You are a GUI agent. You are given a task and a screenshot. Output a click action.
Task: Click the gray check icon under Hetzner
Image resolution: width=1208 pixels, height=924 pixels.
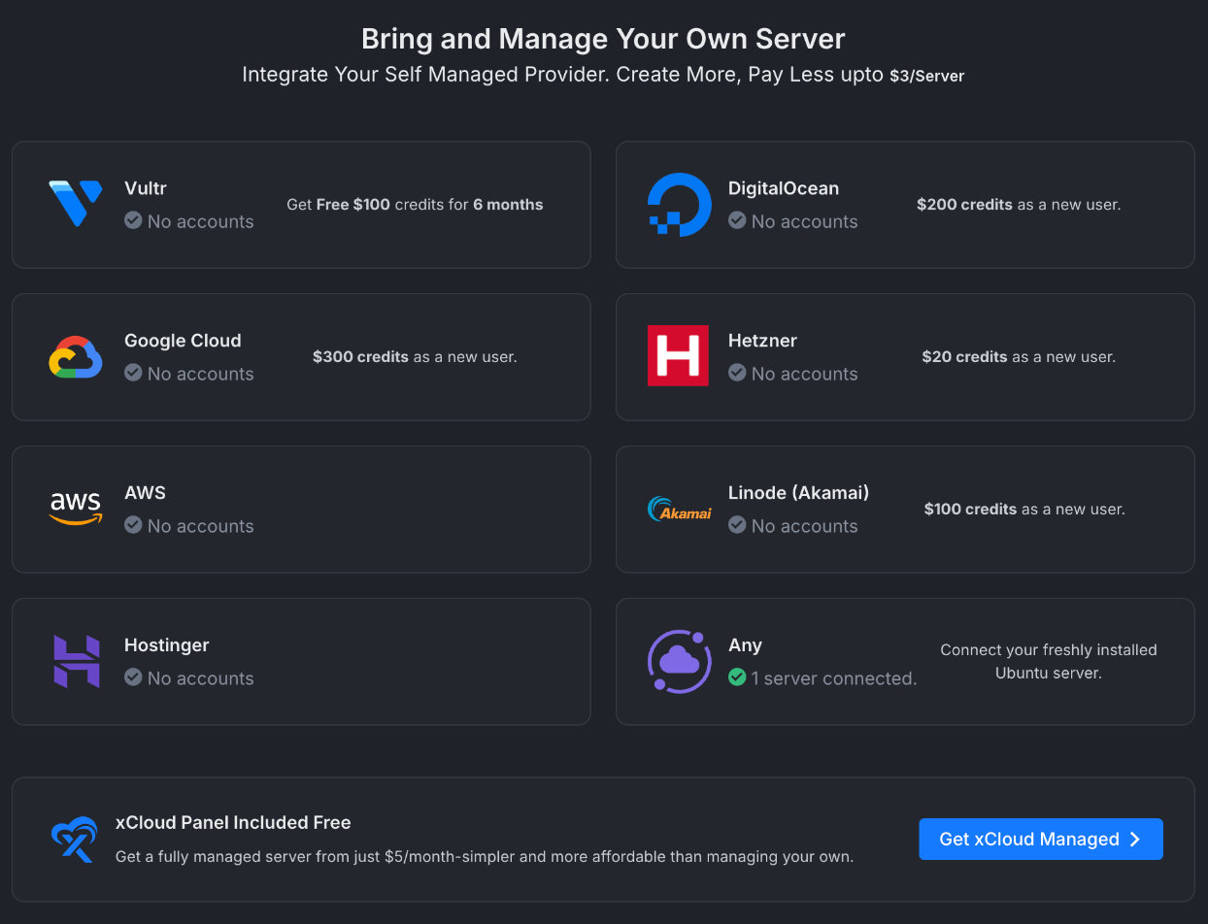click(x=737, y=373)
